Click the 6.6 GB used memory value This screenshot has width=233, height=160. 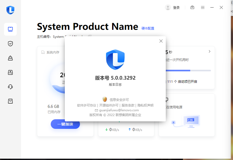click(53, 106)
